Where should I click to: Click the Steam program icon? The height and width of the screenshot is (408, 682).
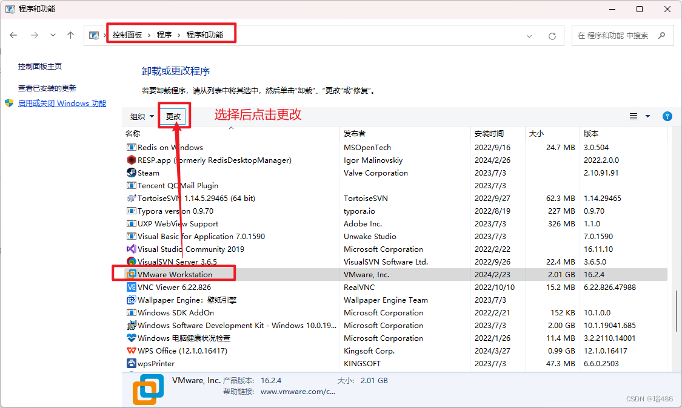tap(131, 173)
